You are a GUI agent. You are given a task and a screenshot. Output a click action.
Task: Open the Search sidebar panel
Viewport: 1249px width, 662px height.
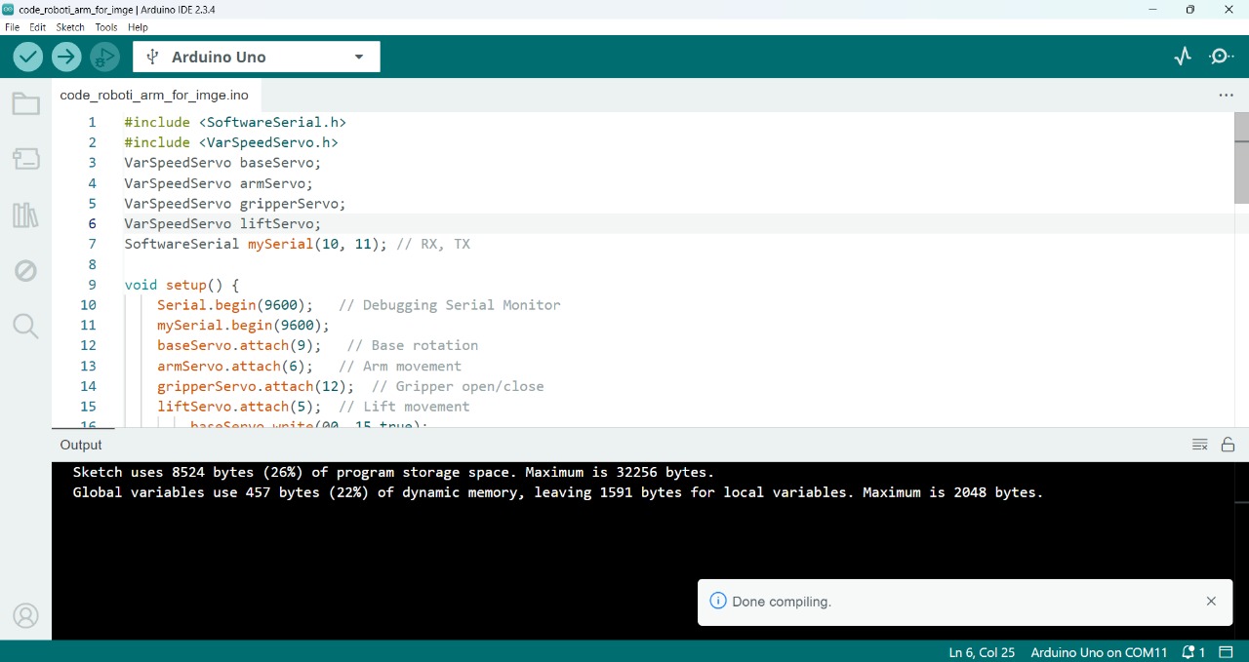click(25, 326)
